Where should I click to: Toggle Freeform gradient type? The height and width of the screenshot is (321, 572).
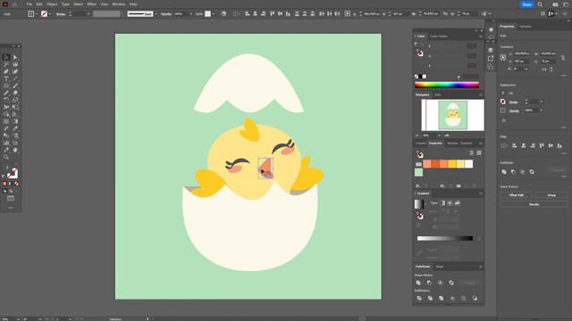[457, 203]
